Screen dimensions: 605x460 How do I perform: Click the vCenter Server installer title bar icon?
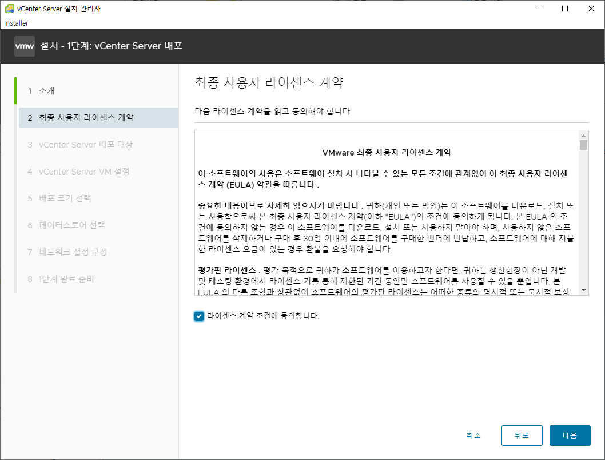(9, 9)
